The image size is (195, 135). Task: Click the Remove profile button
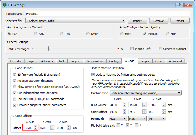(x=159, y=21)
